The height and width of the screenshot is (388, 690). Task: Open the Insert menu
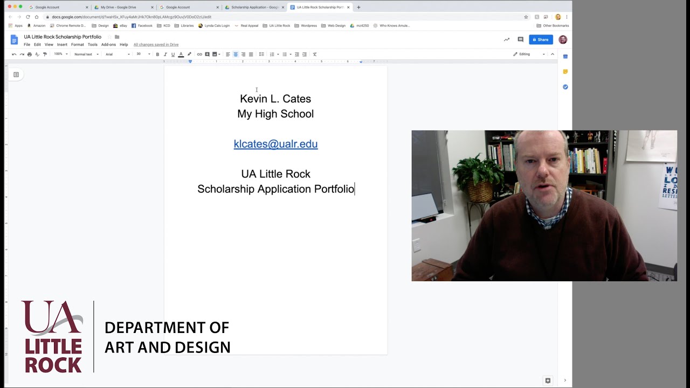62,45
